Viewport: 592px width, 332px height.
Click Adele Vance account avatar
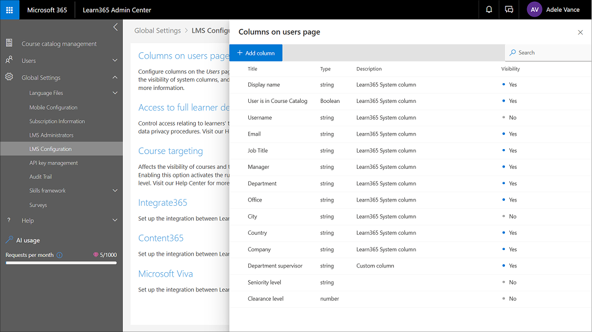pyautogui.click(x=534, y=10)
